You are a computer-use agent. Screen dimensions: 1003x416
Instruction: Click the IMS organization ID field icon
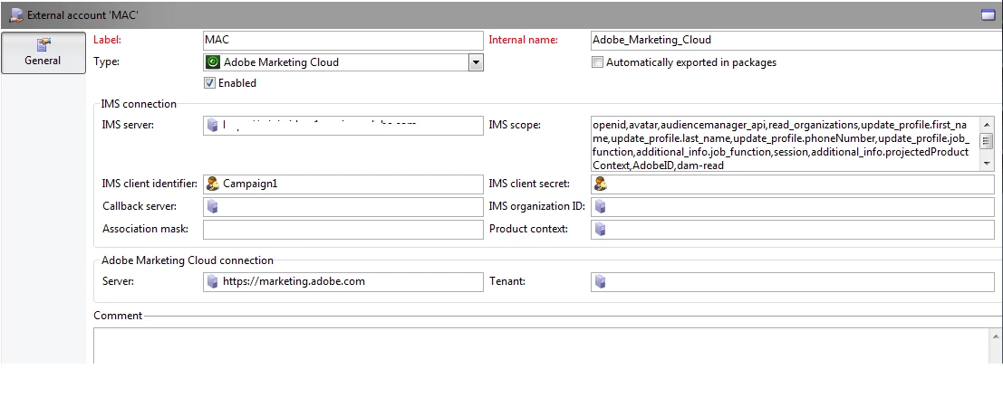click(600, 207)
